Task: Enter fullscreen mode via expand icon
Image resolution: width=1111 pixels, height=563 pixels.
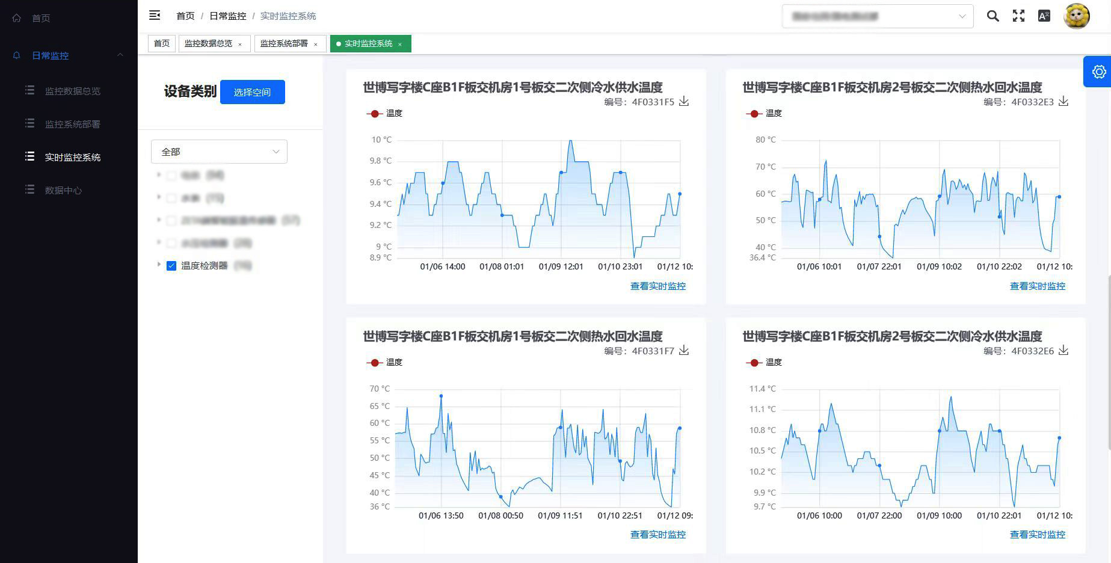Action: tap(1018, 16)
